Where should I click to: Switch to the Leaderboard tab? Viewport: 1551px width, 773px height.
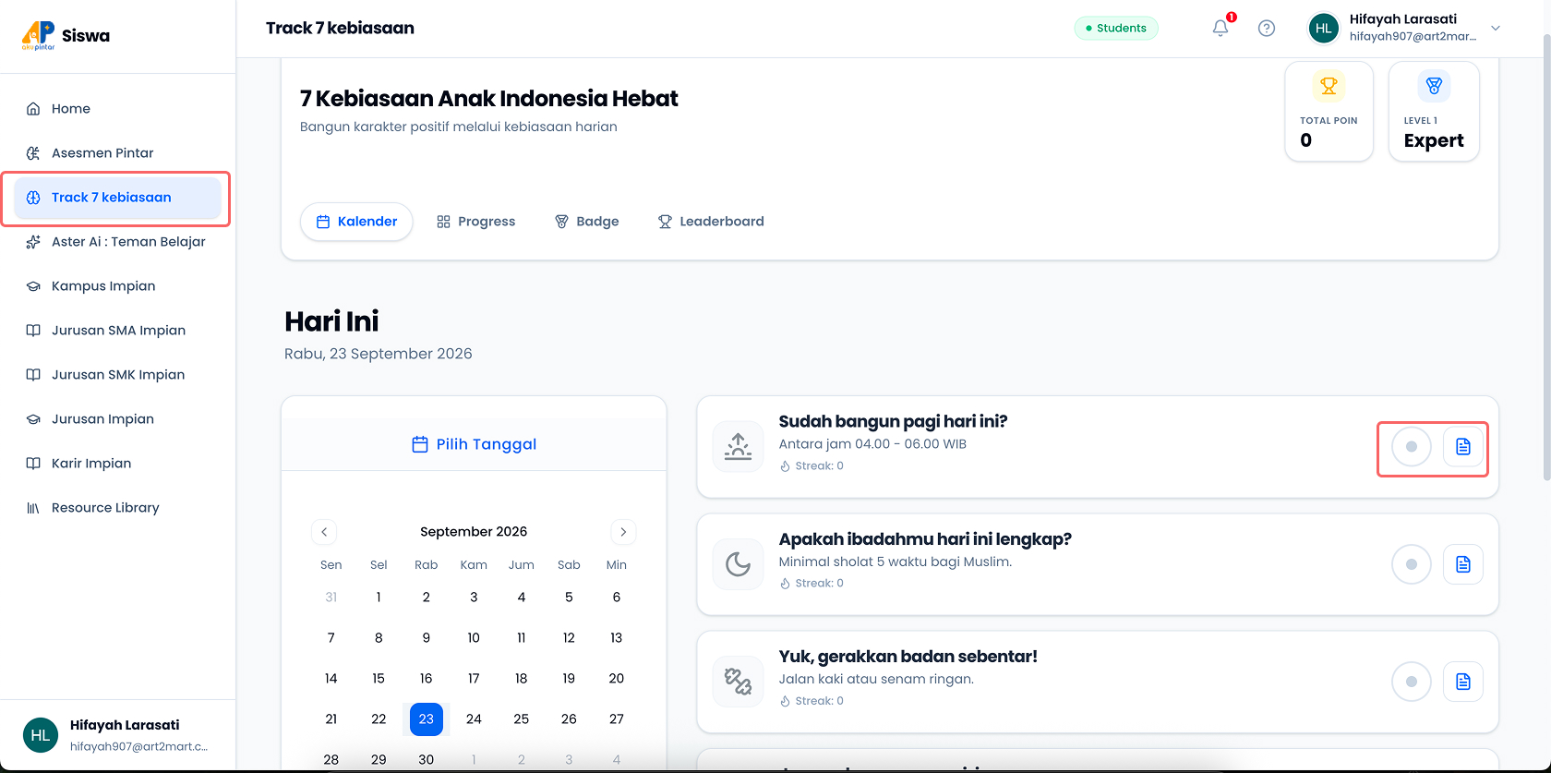tap(711, 222)
